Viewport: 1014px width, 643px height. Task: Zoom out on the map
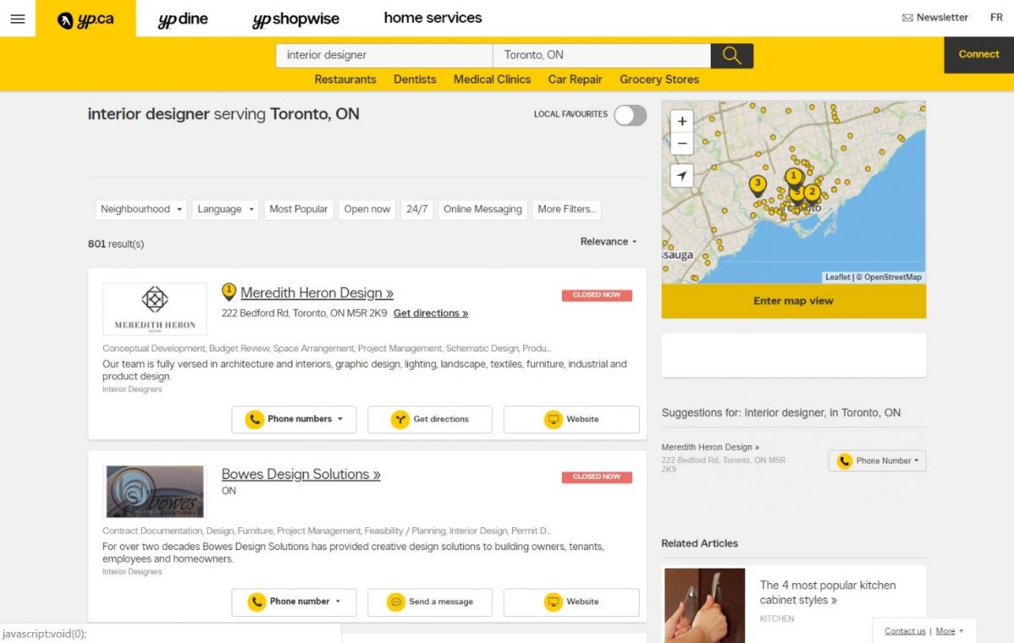pos(682,144)
